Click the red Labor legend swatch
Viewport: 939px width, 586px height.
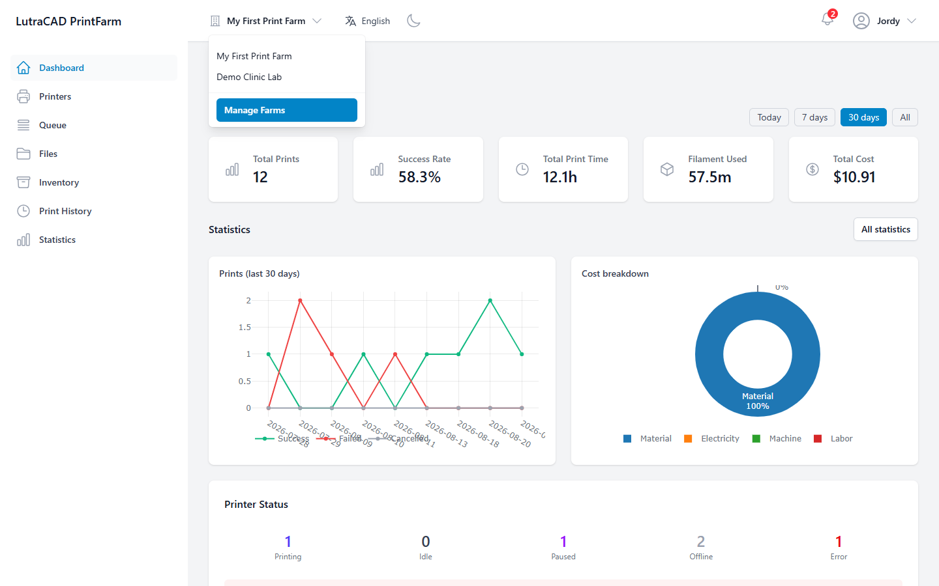[818, 439]
